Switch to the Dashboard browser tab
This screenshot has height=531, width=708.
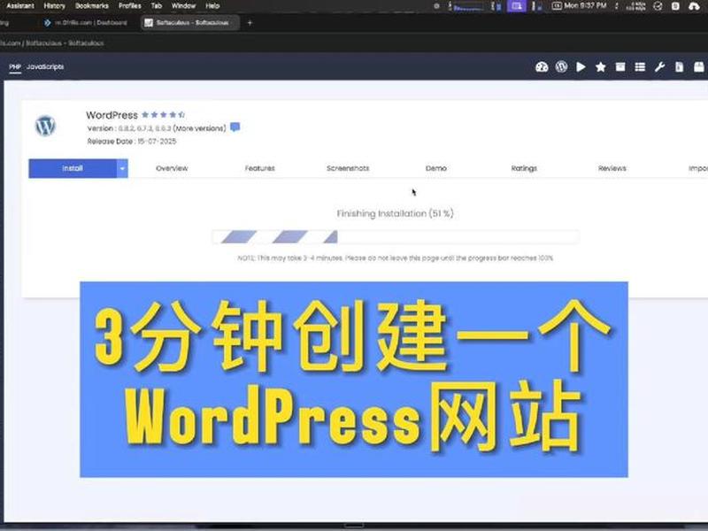86,23
